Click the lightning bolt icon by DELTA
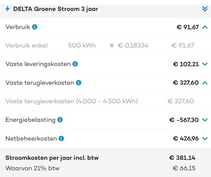The image size is (211, 177). click(x=8, y=9)
